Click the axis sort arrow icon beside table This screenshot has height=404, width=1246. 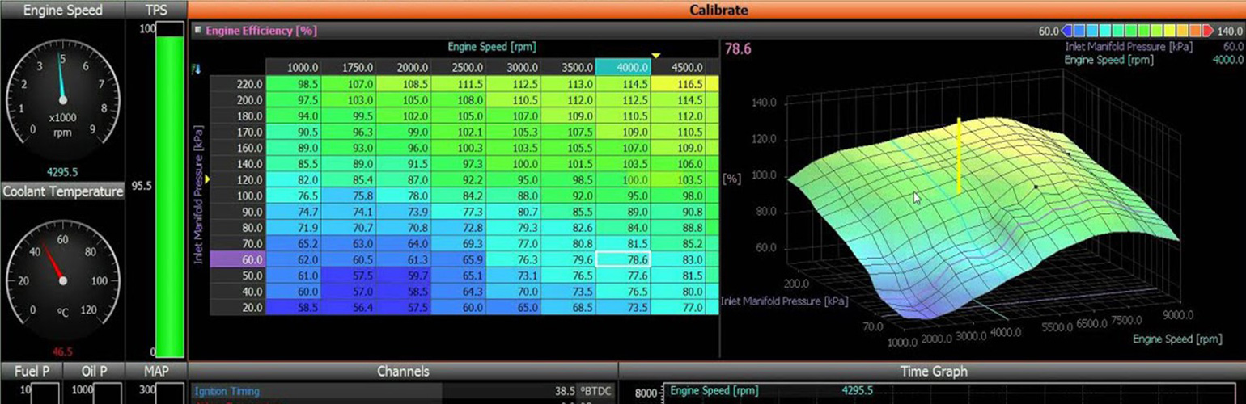(x=196, y=69)
